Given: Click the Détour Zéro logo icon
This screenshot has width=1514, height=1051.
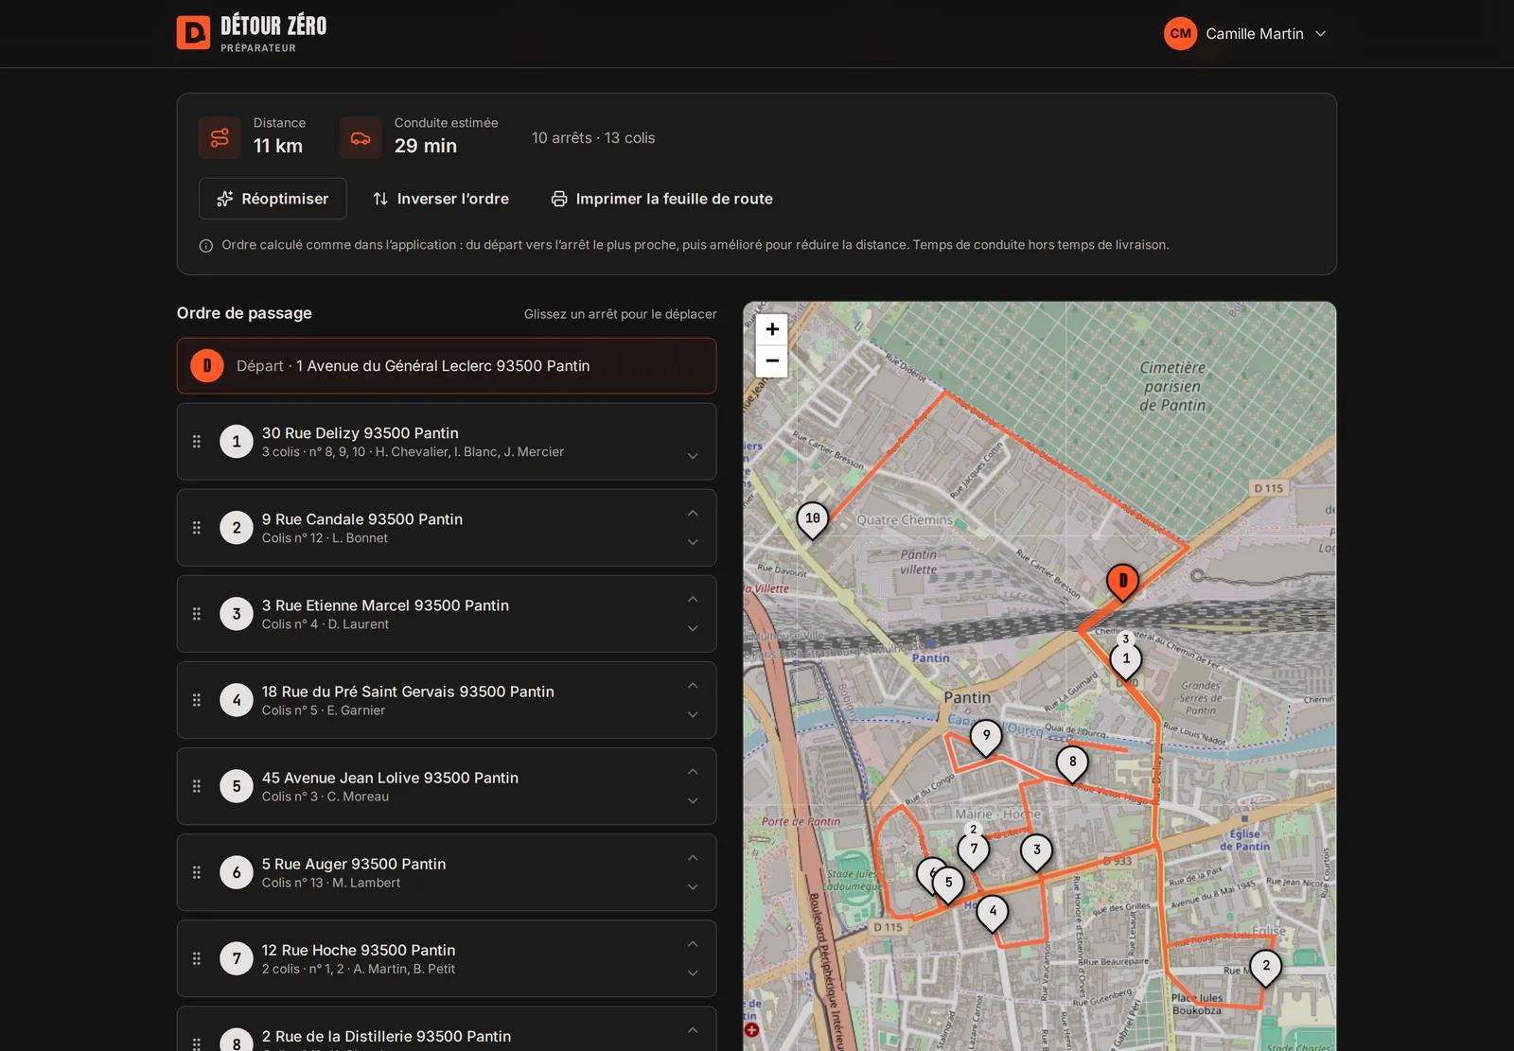Looking at the screenshot, I should click(193, 33).
